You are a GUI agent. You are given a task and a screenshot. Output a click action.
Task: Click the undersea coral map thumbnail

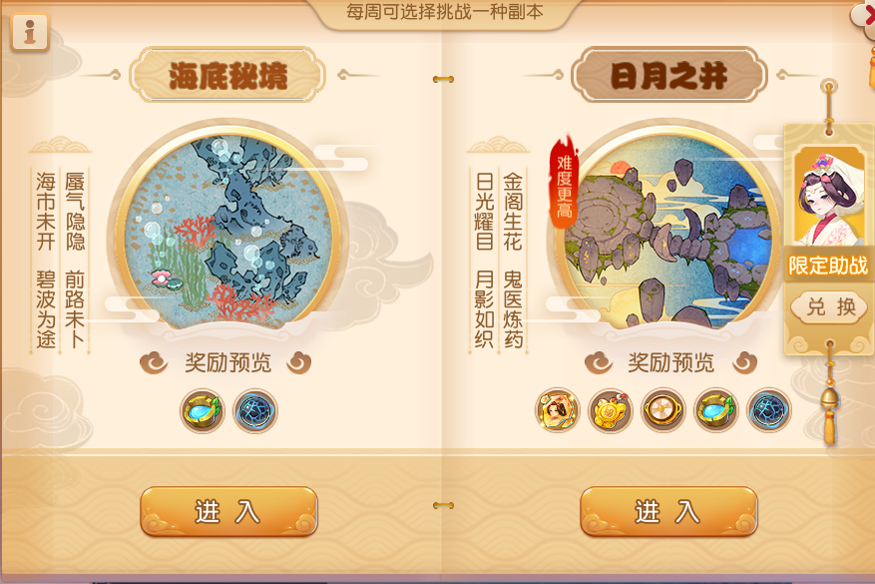click(x=228, y=230)
